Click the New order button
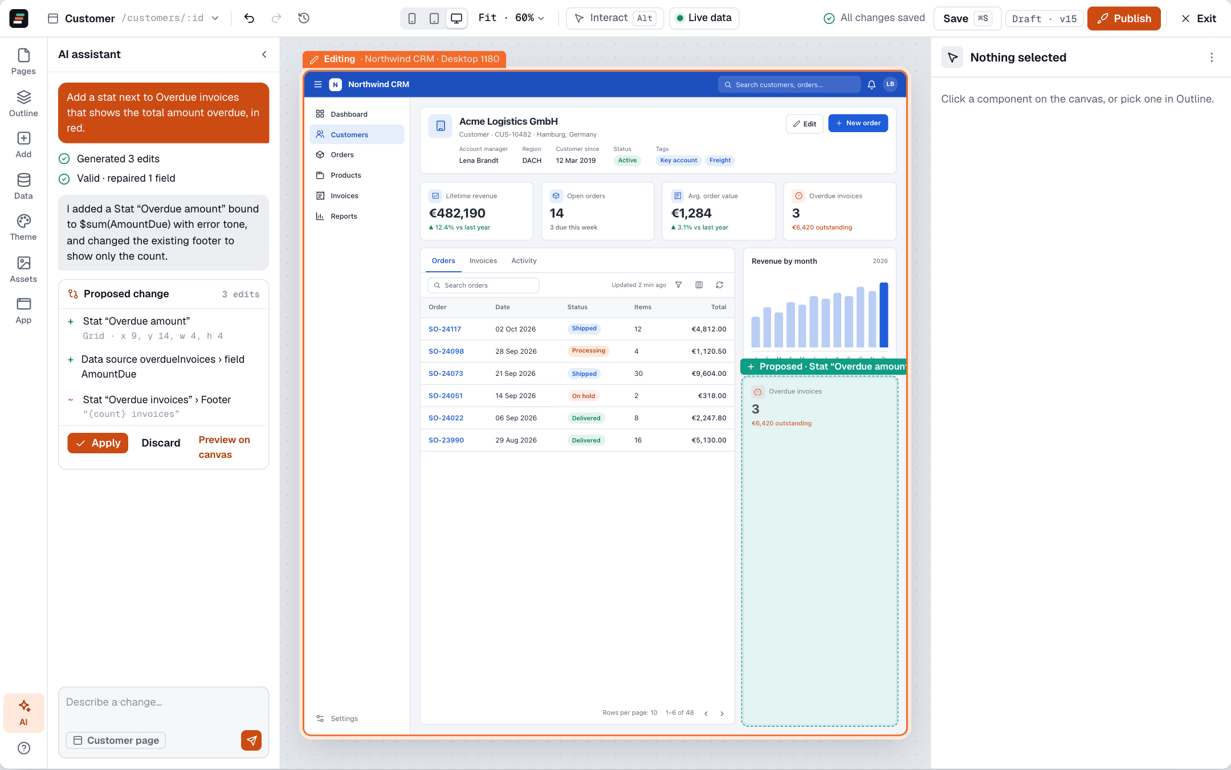This screenshot has width=1231, height=770. (x=858, y=123)
